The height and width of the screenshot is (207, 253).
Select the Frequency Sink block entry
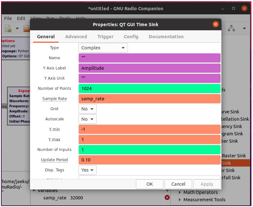(231, 126)
